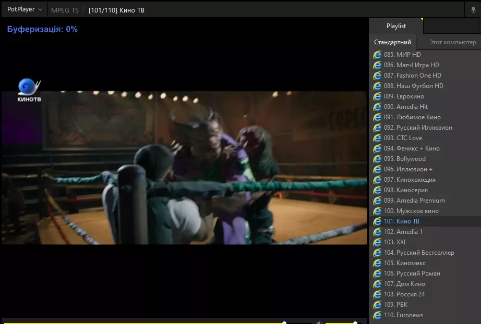Click the icon beside 092. Русский Иллюзион

(x=377, y=128)
